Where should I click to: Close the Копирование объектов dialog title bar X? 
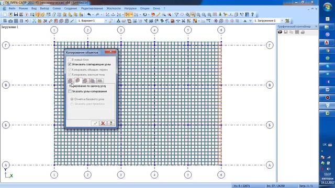point(110,52)
